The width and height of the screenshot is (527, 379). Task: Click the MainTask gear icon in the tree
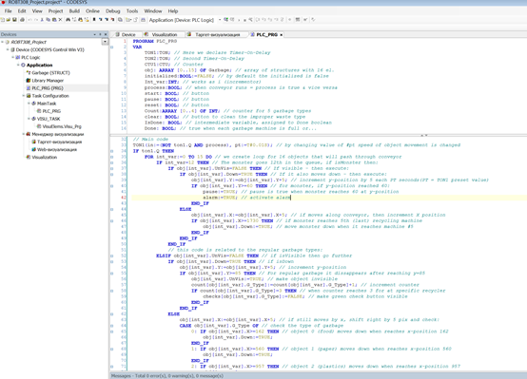34,104
